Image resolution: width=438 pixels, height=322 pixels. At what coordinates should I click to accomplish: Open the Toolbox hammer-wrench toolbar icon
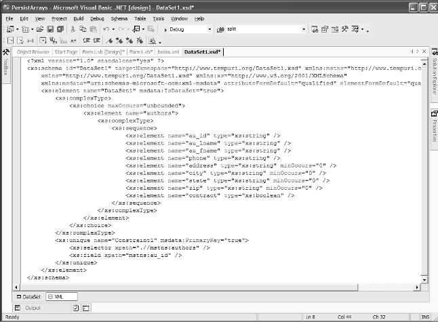344,30
